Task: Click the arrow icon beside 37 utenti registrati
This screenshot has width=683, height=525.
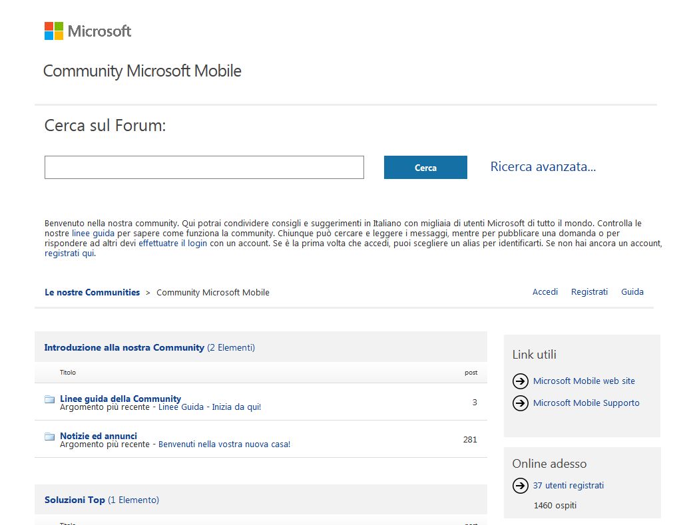Action: coord(520,485)
